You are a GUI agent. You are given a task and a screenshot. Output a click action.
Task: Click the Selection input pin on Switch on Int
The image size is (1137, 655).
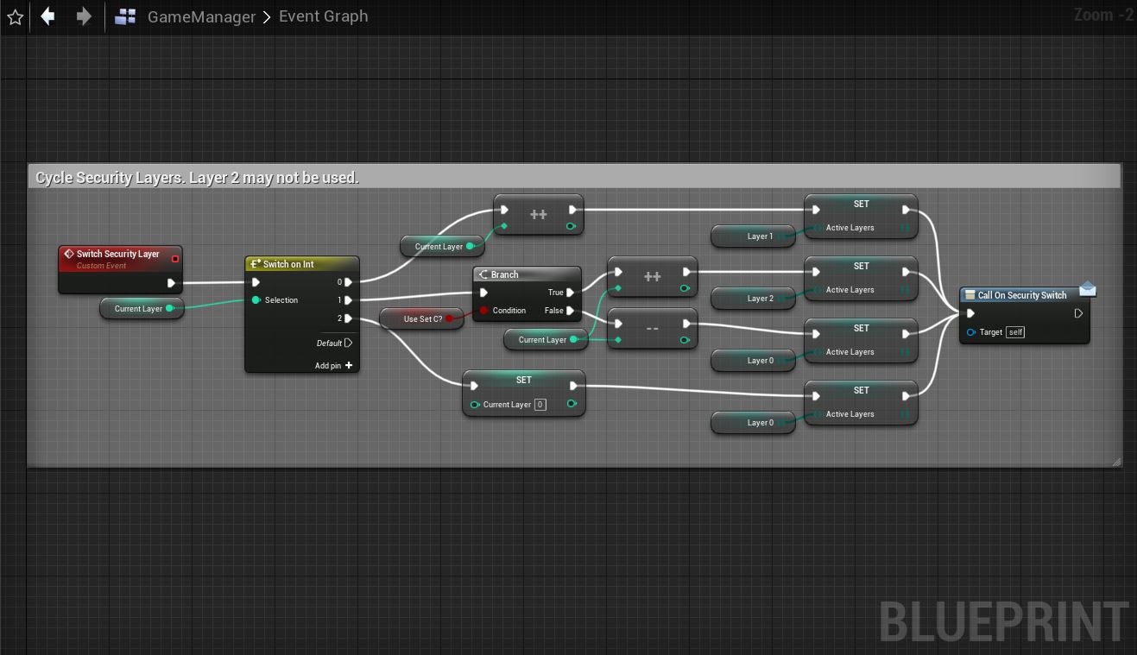tap(256, 300)
